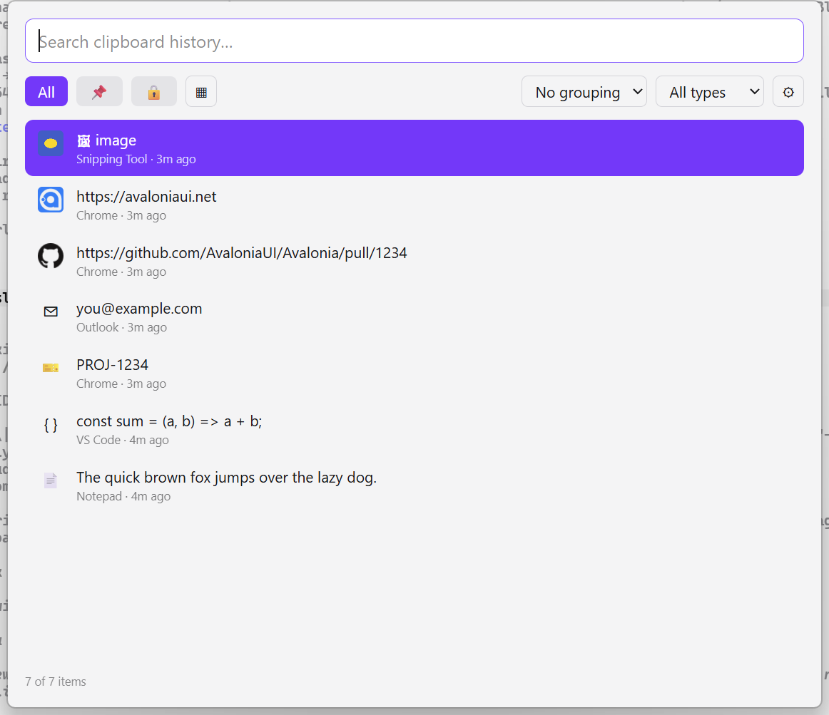Screen dimensions: 829x715
Task: Select the PROJ-1234 entry
Action: click(414, 373)
